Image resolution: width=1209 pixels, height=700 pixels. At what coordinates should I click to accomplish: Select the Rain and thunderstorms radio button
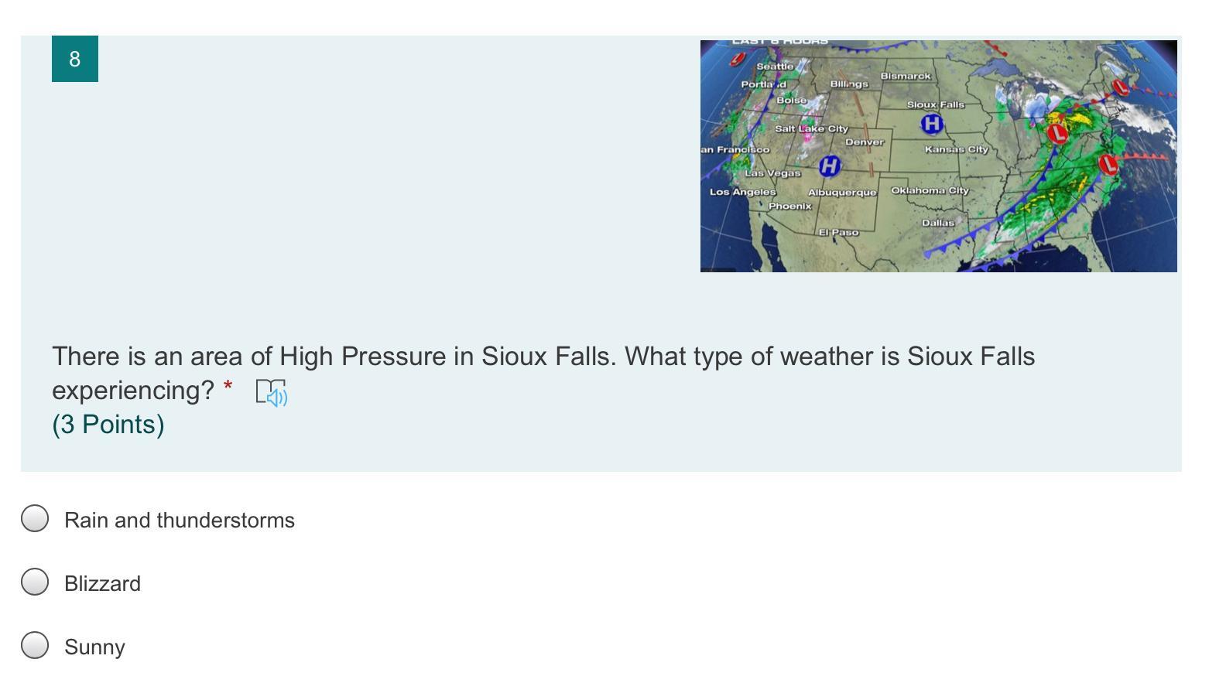tap(35, 519)
